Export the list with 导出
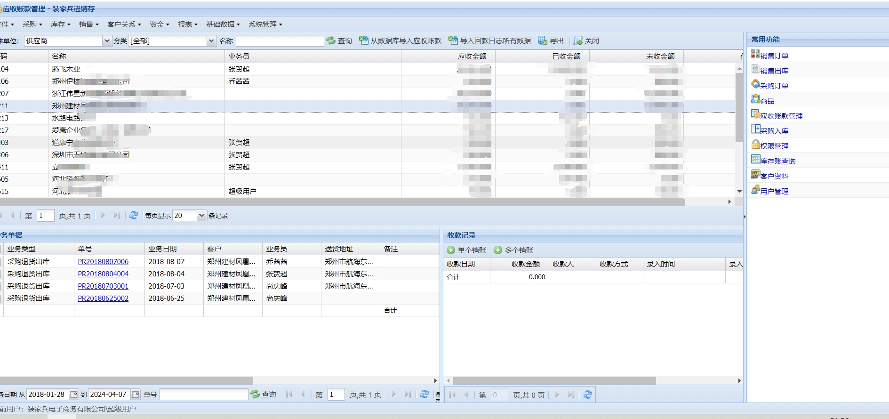The height and width of the screenshot is (419, 889). tap(551, 41)
